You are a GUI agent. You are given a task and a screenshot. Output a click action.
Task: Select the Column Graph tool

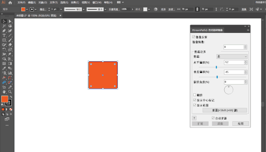point(10,73)
